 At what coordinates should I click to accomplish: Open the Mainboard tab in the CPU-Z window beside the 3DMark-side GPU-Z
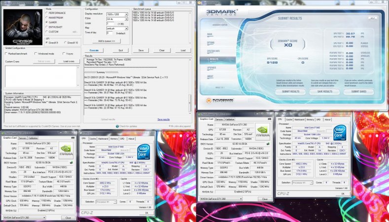pos(299,119)
